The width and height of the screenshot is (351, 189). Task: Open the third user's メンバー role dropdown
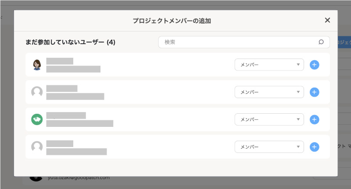coord(269,119)
